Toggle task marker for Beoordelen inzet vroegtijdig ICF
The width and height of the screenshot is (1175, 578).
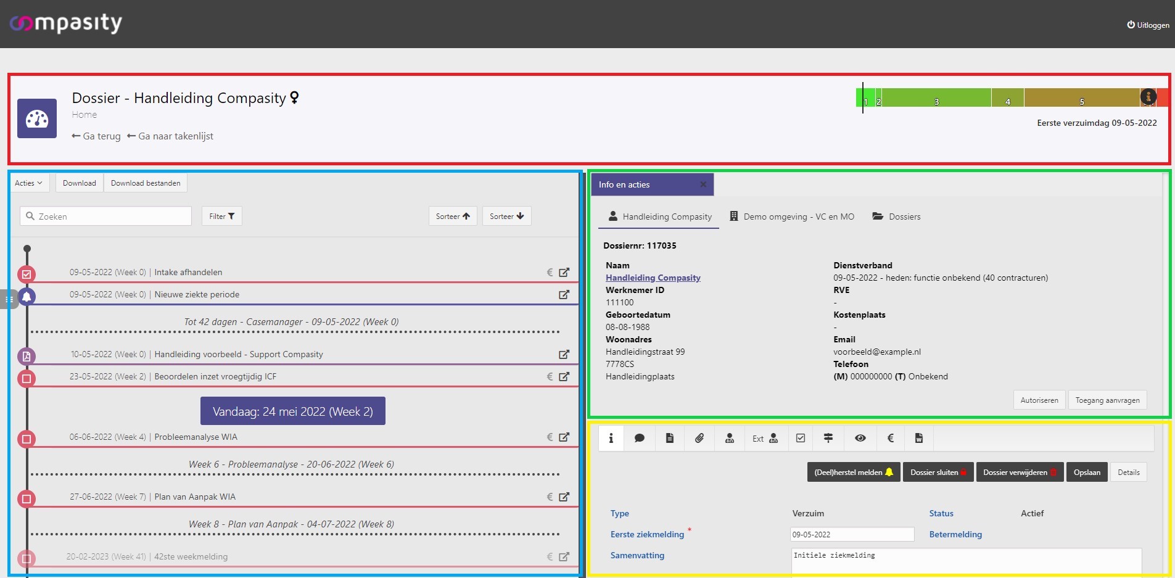pos(27,378)
